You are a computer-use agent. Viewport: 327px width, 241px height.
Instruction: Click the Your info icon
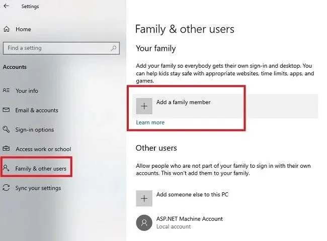pyautogui.click(x=6, y=90)
